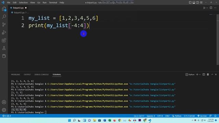Open the File menu
The width and height of the screenshot is (219, 123).
click(x=9, y=2)
